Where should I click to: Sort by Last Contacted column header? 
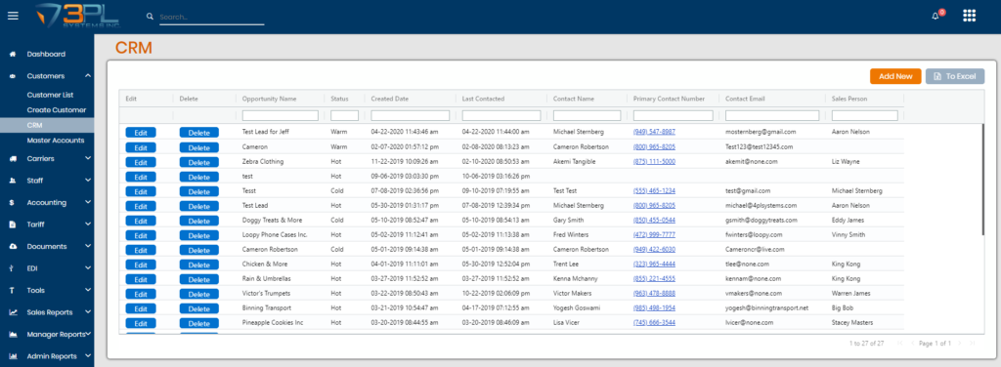click(483, 99)
